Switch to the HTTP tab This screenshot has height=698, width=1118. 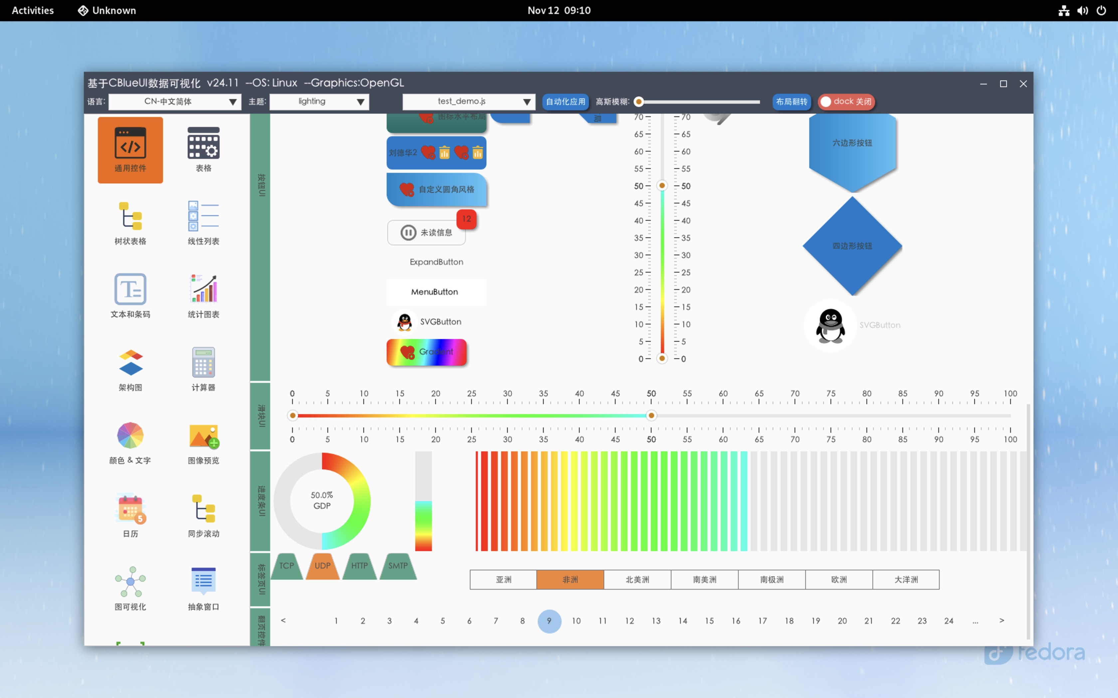(x=359, y=566)
